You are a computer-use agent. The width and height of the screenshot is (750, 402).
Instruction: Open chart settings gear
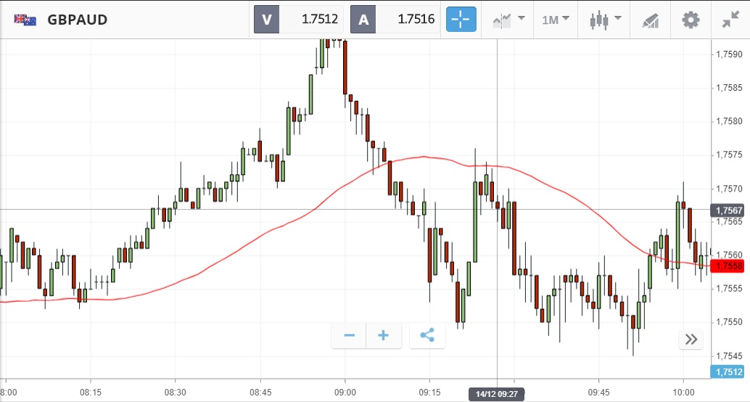pos(691,20)
